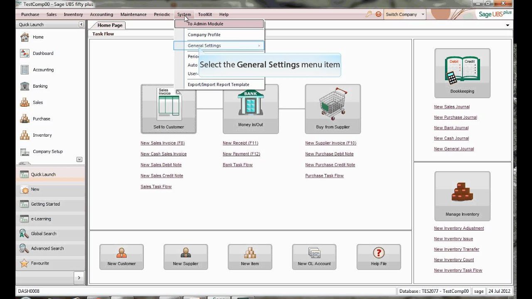Viewport: 532px width, 299px height.
Task: Open the Purchase menu
Action: point(30,14)
